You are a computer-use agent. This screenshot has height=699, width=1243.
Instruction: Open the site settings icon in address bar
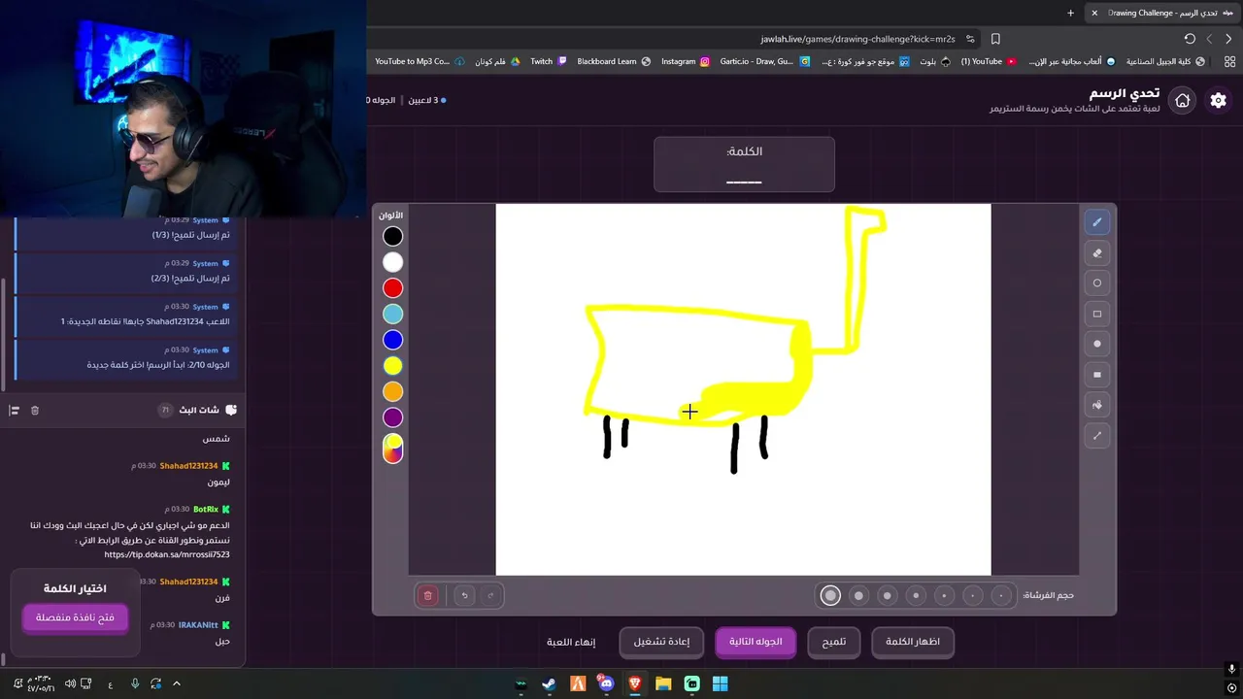point(970,39)
